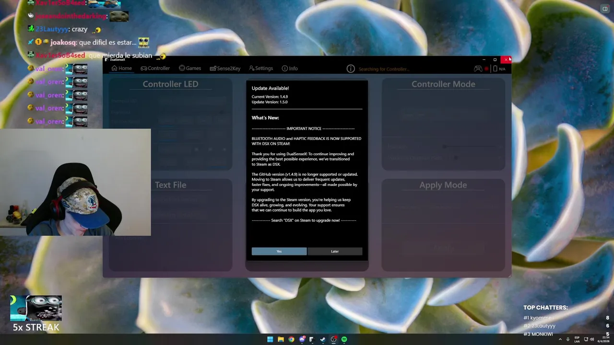
Task: Click the Text File panel heading
Action: pyautogui.click(x=170, y=185)
